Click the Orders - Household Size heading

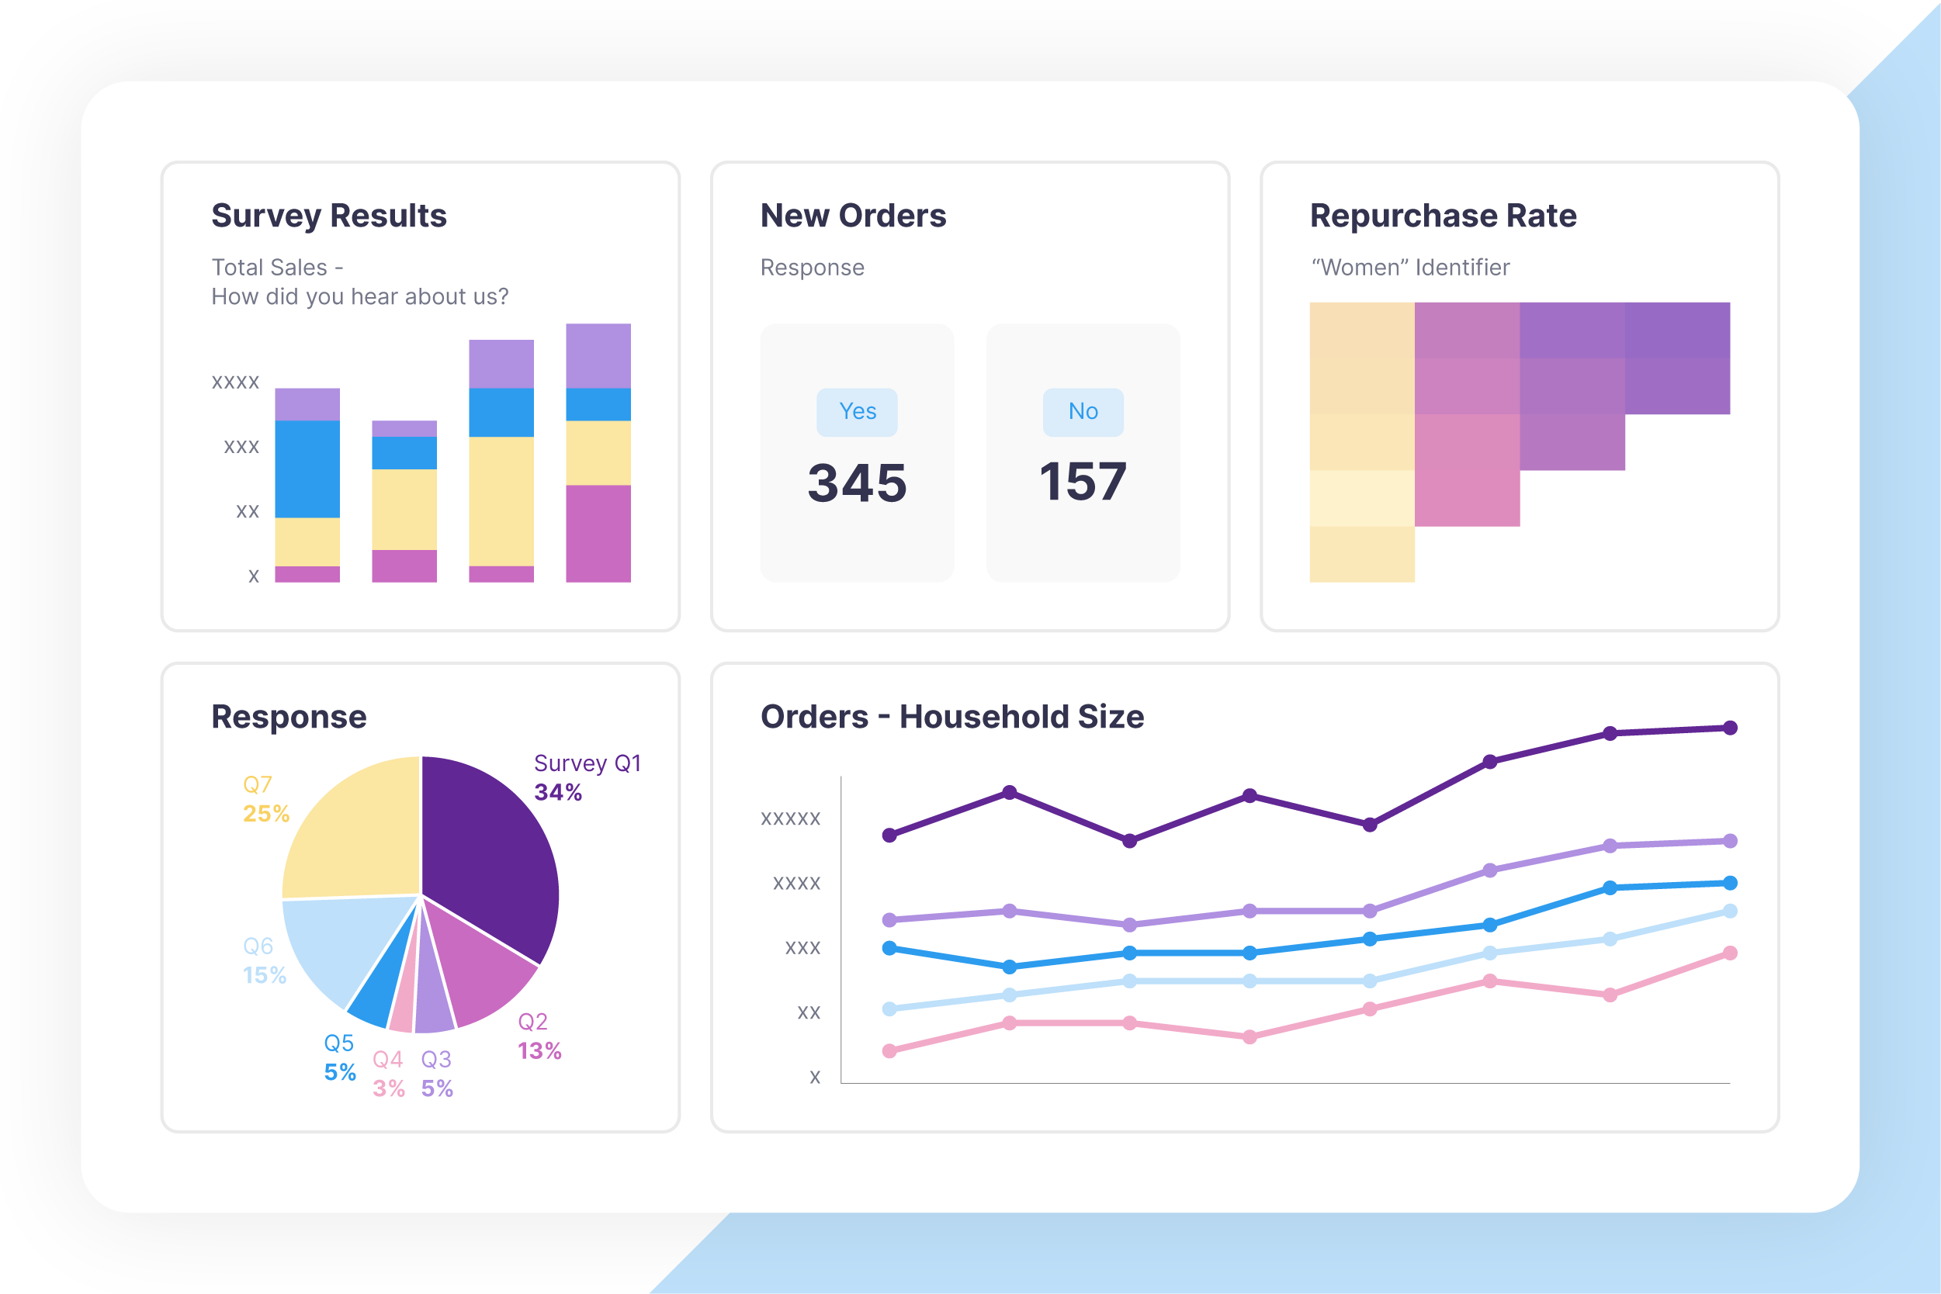point(952,716)
